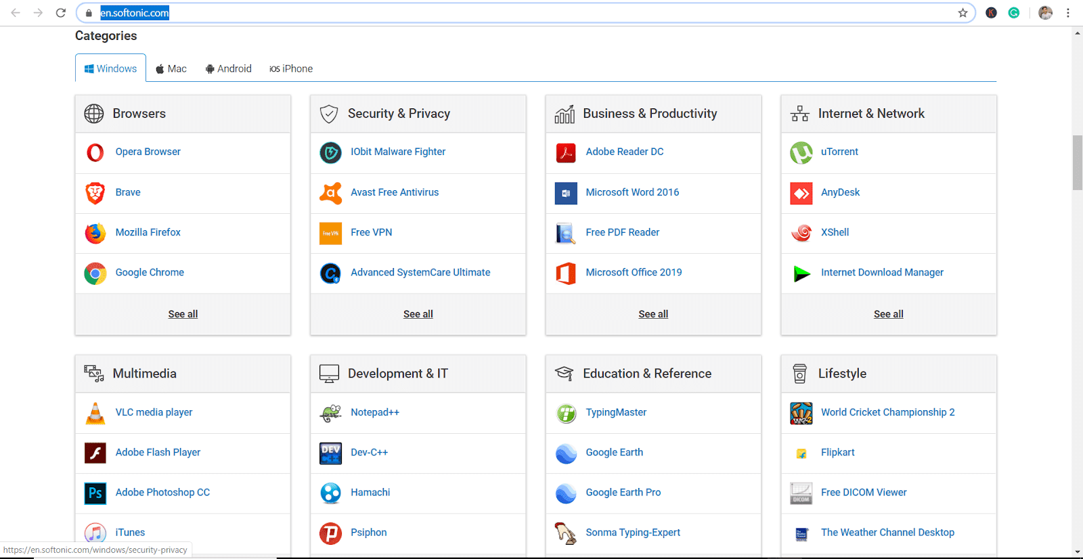Click the Mozilla Firefox icon
1083x559 pixels.
(x=95, y=233)
